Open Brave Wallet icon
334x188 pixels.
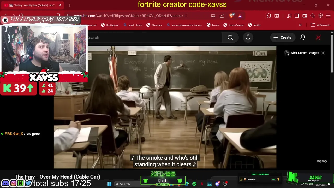(305, 16)
